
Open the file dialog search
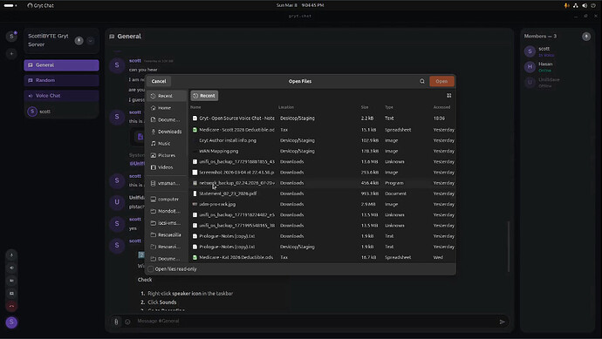click(422, 81)
